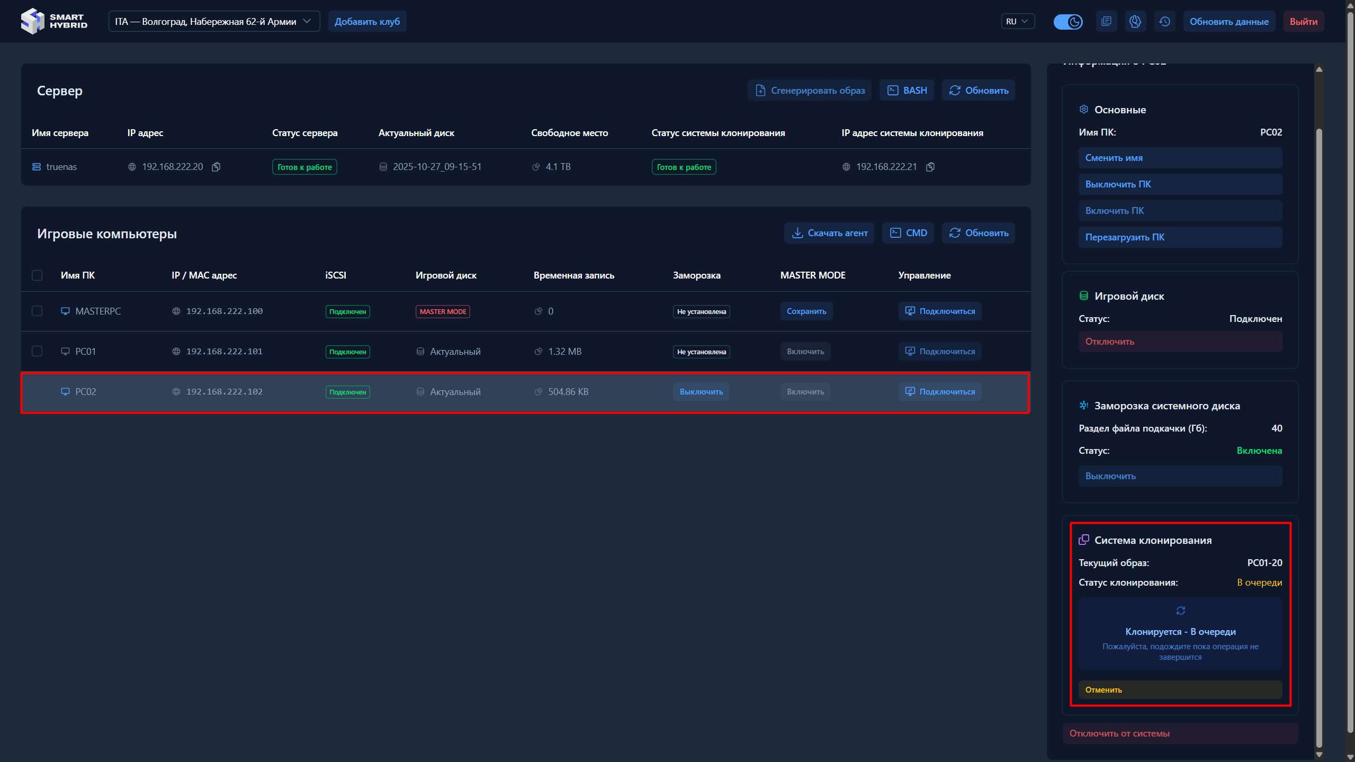Select all PCs with header checkbox
The image size is (1355, 762).
[37, 275]
